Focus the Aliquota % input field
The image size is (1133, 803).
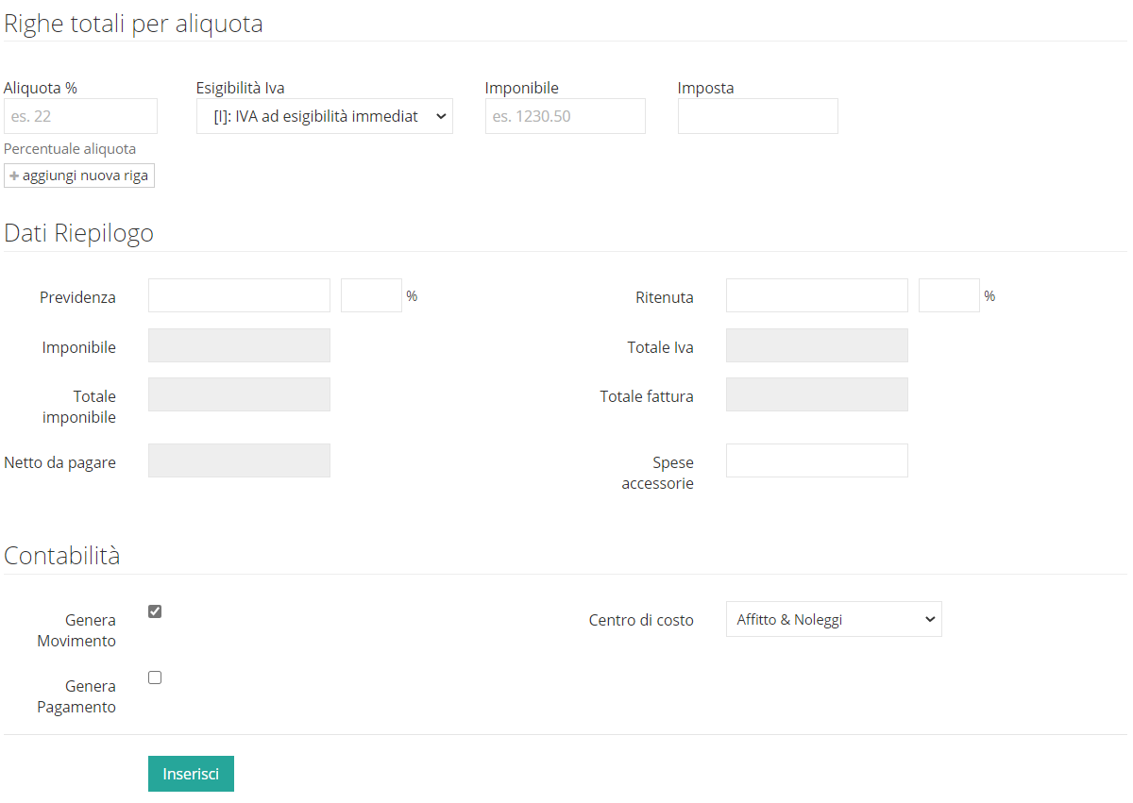80,116
